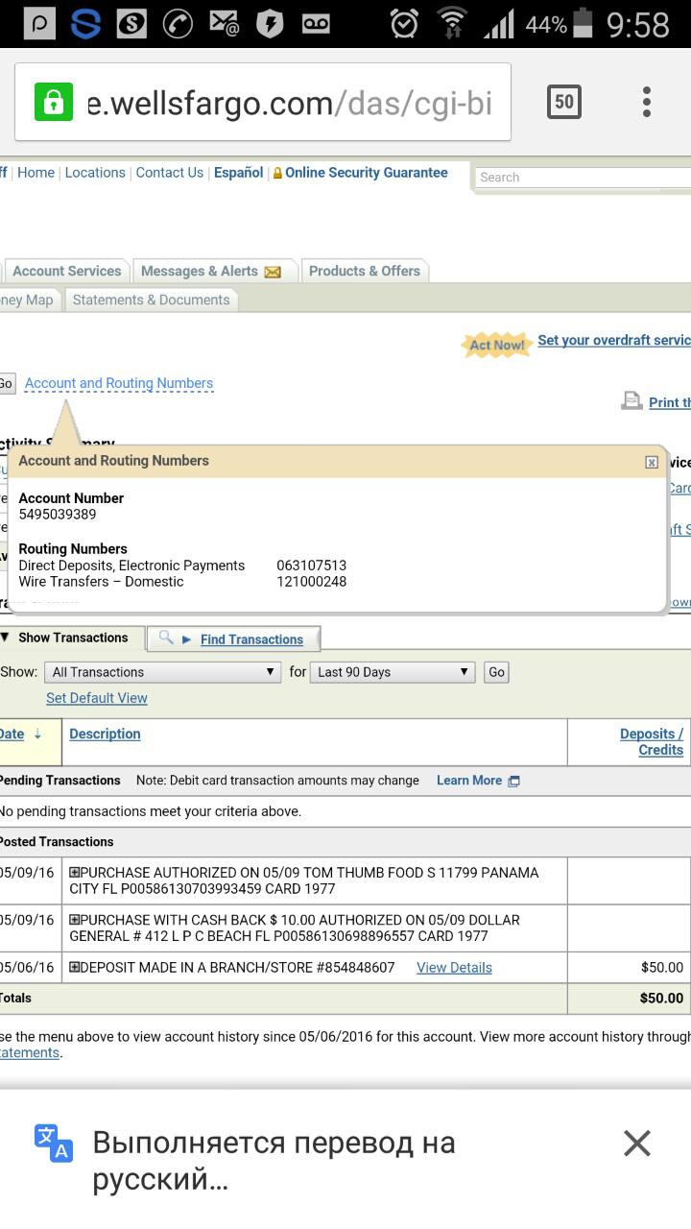Click the magnifier icon on Find Transactions tab
691x1229 pixels.
[x=166, y=638]
